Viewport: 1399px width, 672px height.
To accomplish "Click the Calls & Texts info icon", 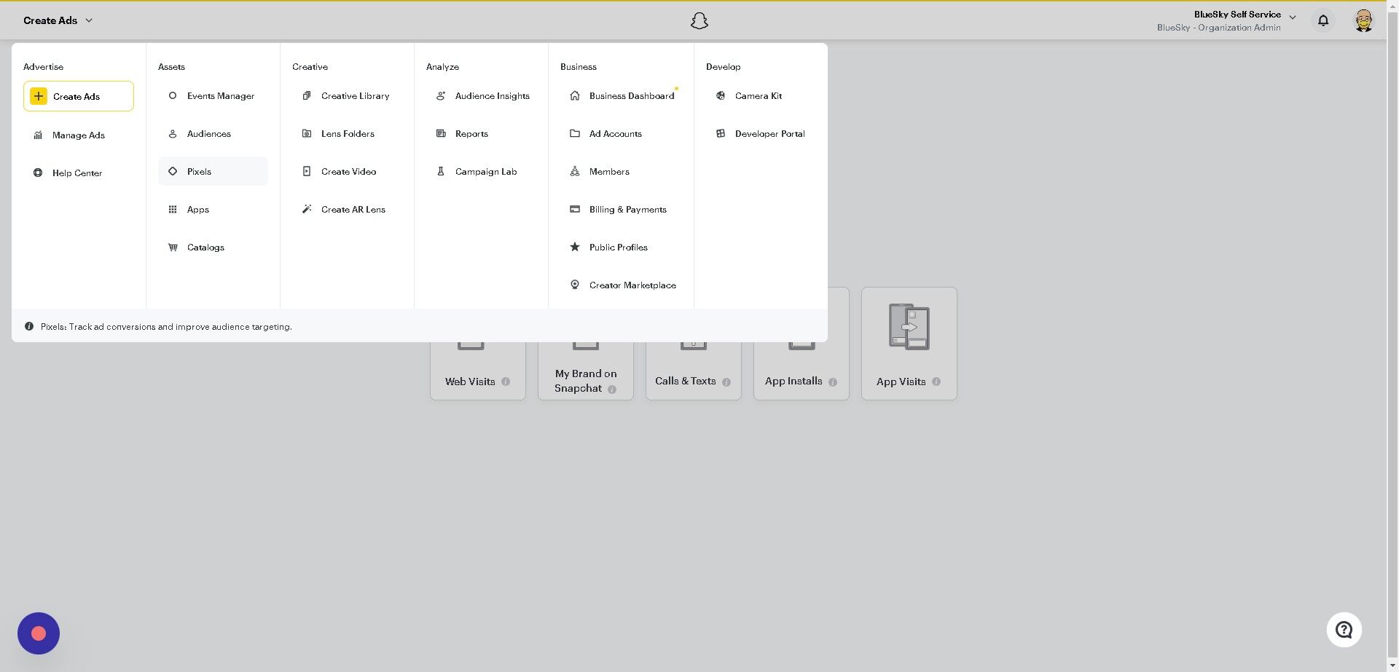I will (x=726, y=382).
